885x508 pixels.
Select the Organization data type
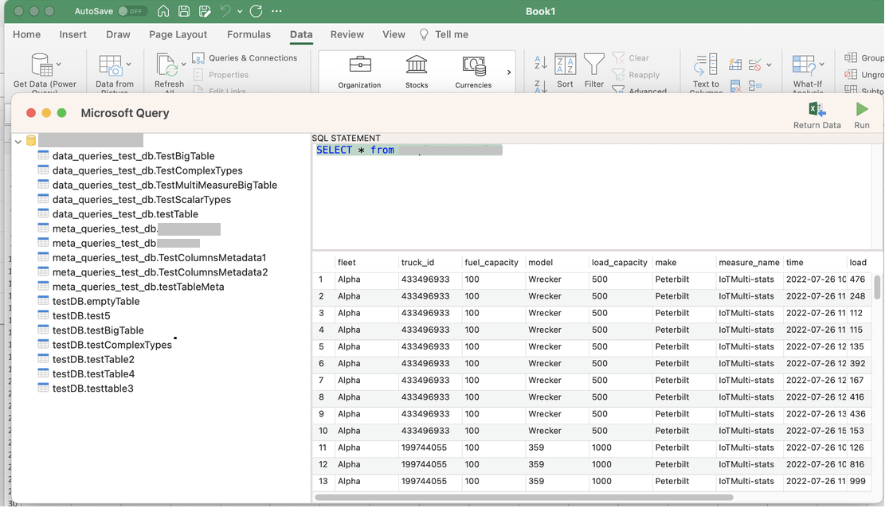359,72
